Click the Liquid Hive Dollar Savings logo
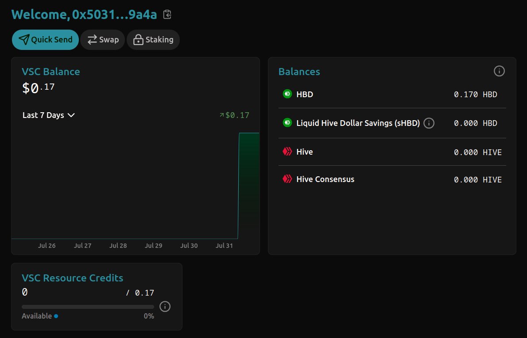 pyautogui.click(x=287, y=123)
